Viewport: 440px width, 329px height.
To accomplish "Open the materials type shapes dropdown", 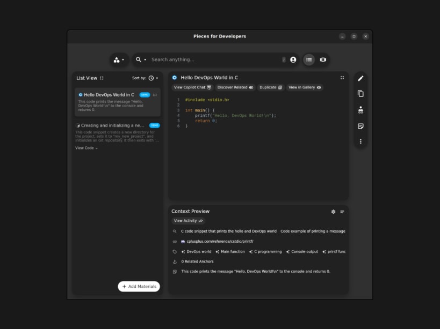I will pyautogui.click(x=119, y=59).
